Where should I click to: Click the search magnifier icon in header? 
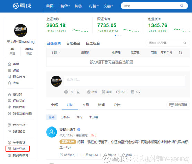click(182, 6)
